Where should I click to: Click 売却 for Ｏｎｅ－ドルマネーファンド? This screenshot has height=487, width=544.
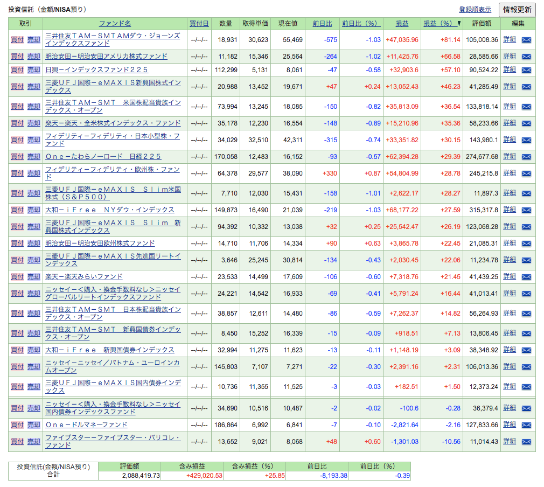coord(33,425)
